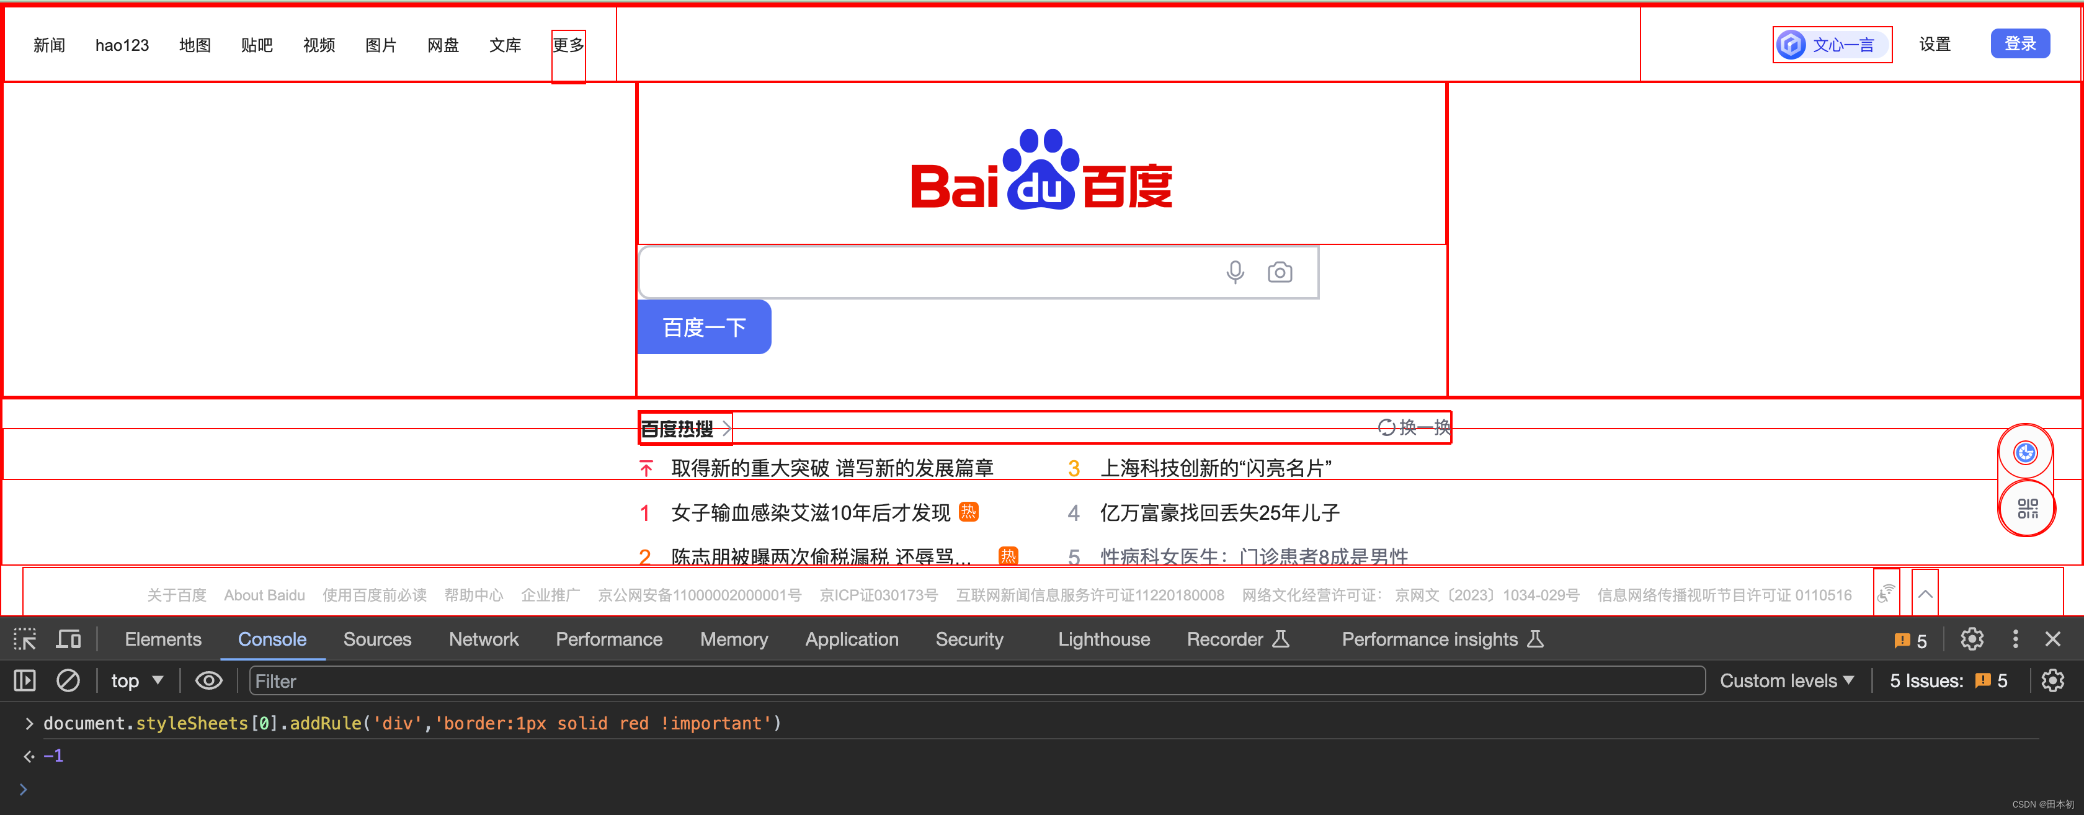
Task: Open the 新闻 navigation link
Action: (x=50, y=45)
